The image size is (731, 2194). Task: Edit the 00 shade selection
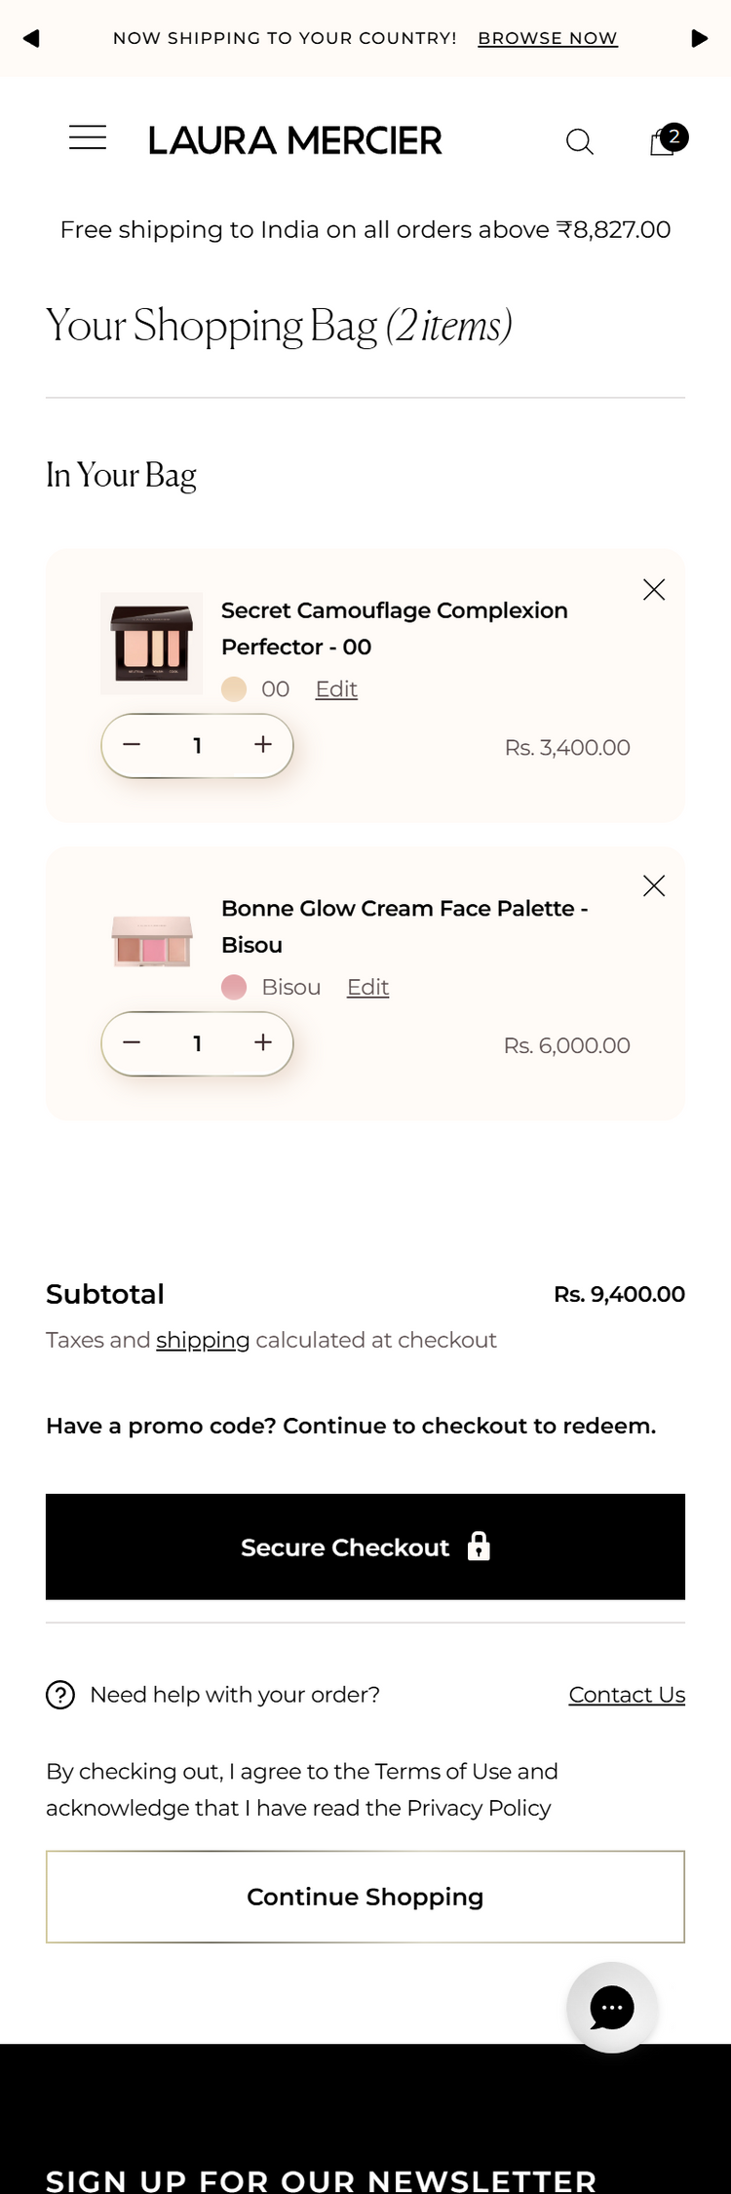tap(336, 689)
